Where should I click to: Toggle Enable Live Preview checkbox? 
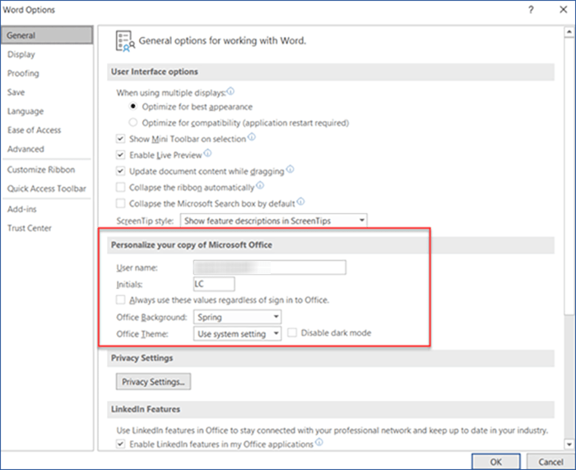click(120, 155)
